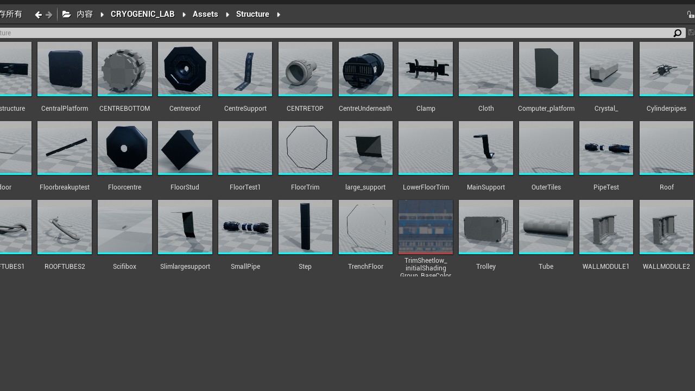Click the search magnifier icon
Image resolution: width=695 pixels, height=391 pixels.
coord(677,33)
